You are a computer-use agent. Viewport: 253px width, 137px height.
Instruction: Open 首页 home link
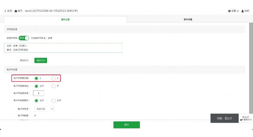(20, 11)
